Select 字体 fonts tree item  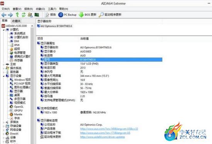[15, 118]
